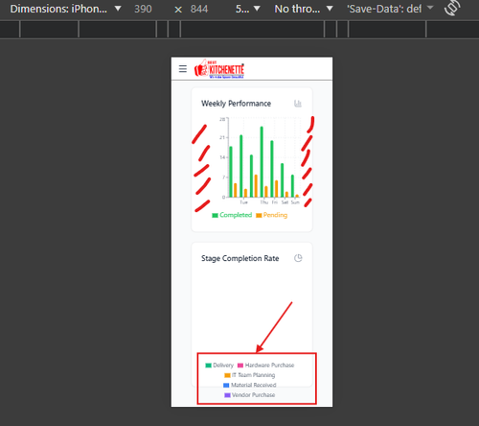Click the viewport height field showing 844
The height and width of the screenshot is (426, 479).
coord(199,9)
